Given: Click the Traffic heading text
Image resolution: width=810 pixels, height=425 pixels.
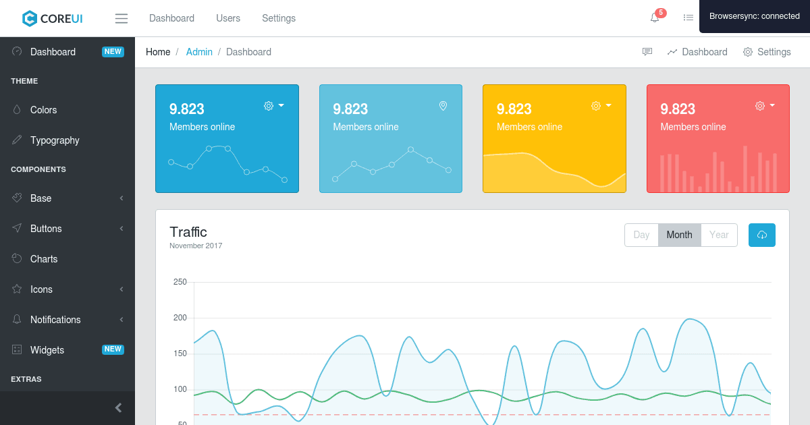Looking at the screenshot, I should (188, 232).
